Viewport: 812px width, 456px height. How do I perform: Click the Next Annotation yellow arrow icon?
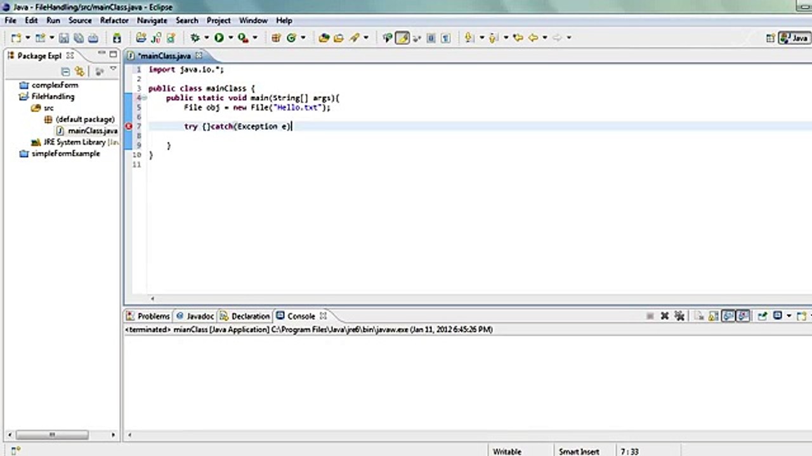(x=469, y=38)
